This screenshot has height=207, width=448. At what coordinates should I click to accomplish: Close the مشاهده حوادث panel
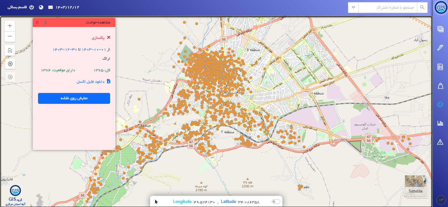(37, 22)
